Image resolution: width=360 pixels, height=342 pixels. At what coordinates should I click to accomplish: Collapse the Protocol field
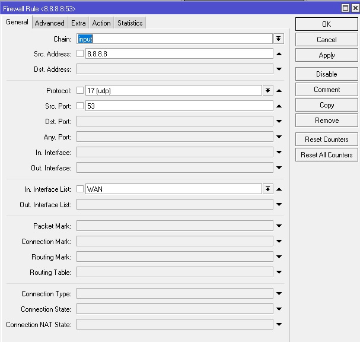tap(279, 91)
